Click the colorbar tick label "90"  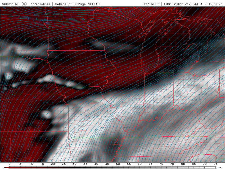click(204, 164)
